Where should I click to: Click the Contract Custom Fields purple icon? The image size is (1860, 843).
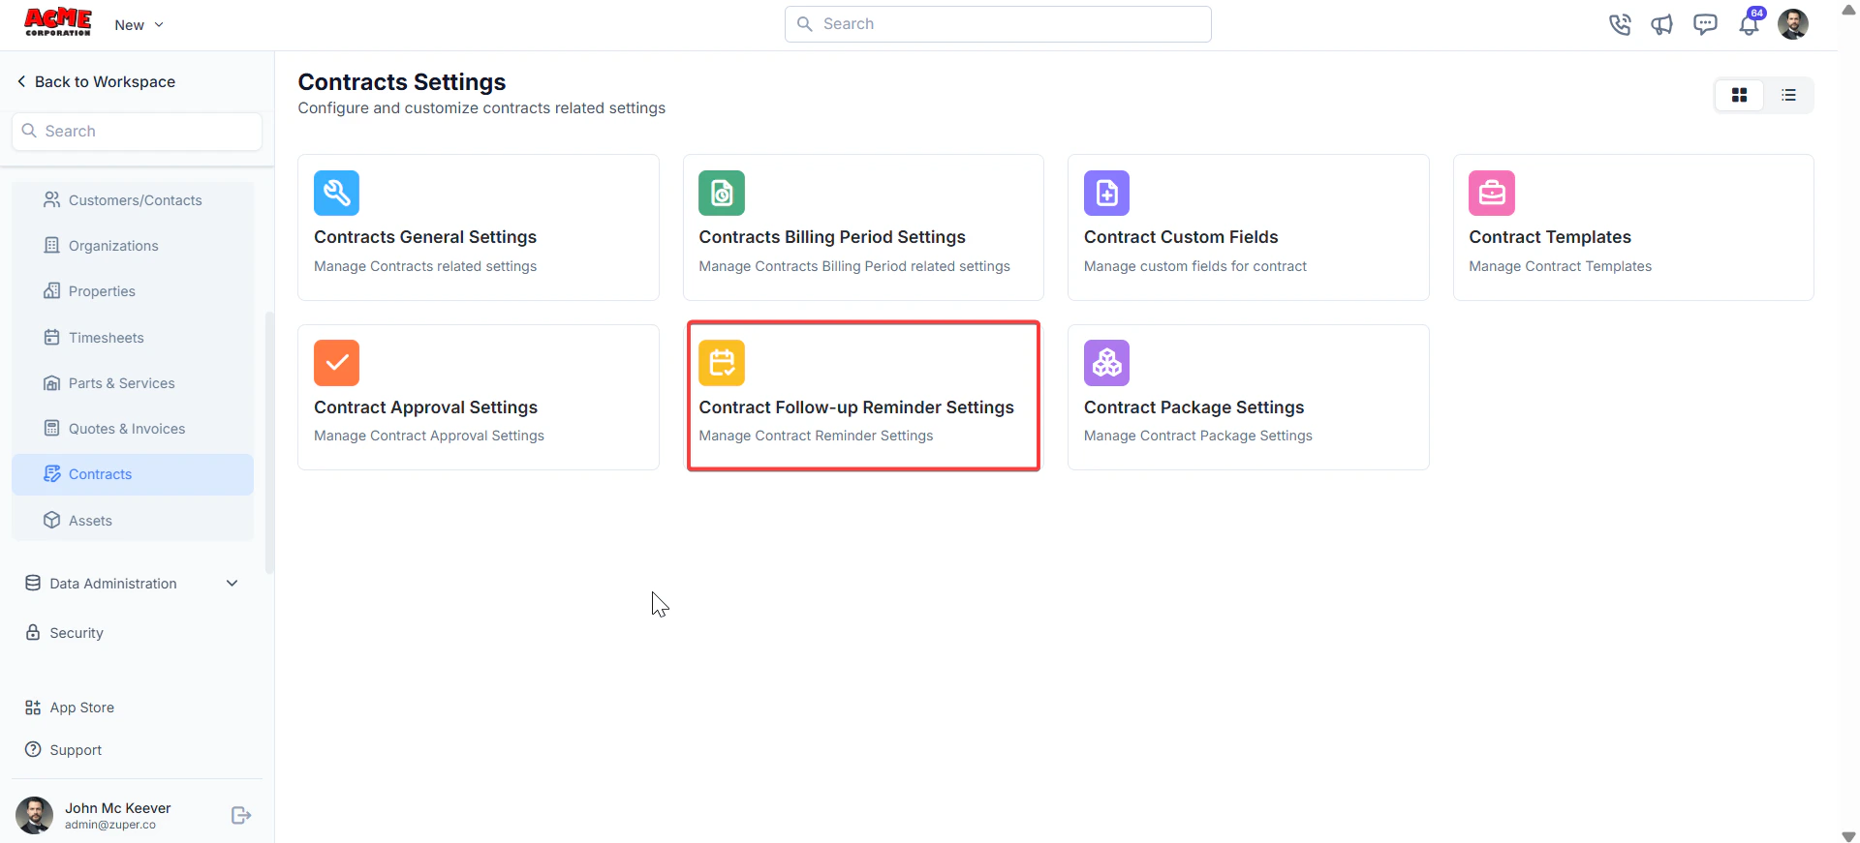[1106, 193]
